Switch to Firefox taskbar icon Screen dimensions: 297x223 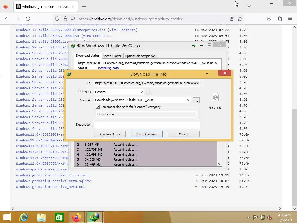77,217
